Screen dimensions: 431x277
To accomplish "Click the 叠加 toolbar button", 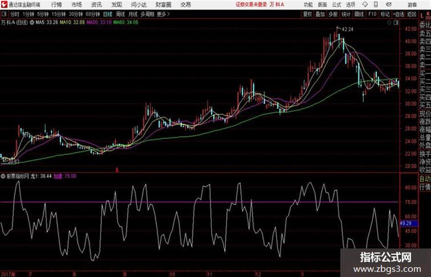I will click(x=320, y=14).
